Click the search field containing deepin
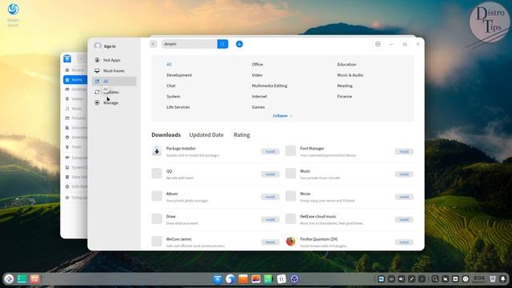The image size is (512, 288). pos(190,44)
